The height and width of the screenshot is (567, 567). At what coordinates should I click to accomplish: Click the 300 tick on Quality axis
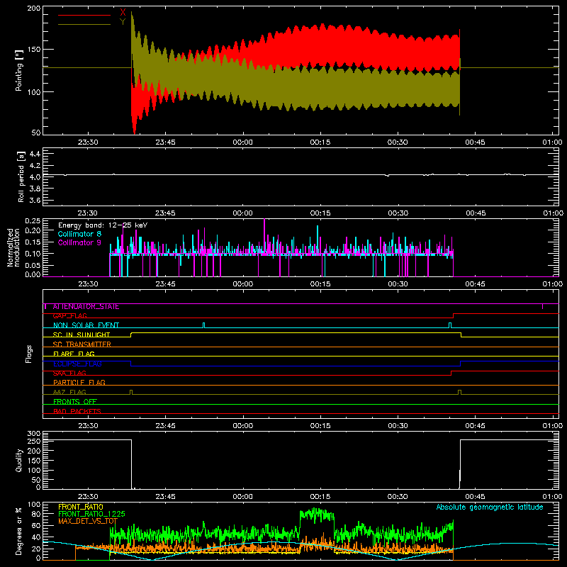[34, 434]
